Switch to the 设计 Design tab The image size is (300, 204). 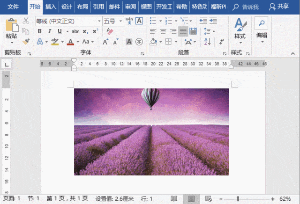(67, 7)
